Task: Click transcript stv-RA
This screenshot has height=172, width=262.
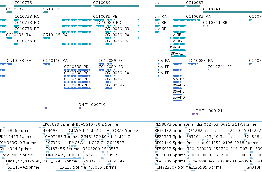Action: coord(161,17)
